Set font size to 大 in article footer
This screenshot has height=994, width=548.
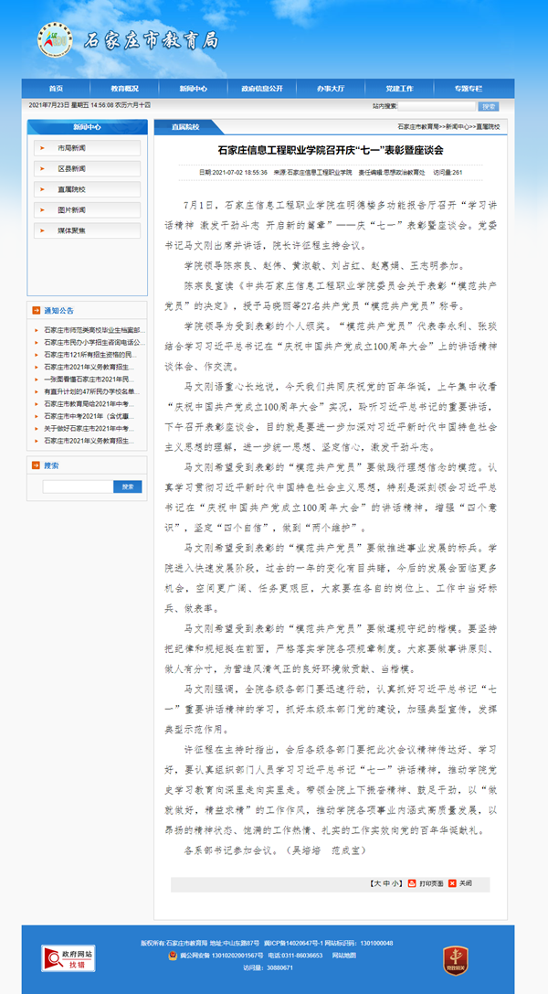[x=376, y=883]
